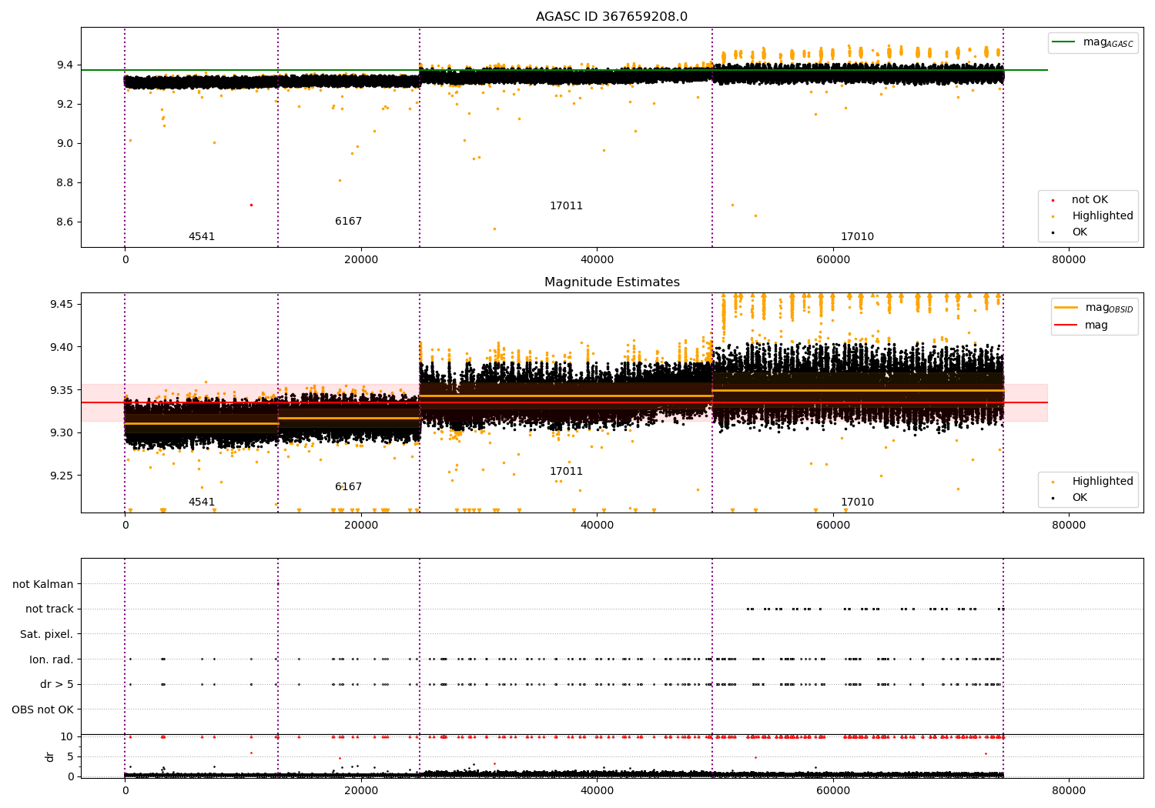This screenshot has height=808, width=1155.
Task: Select 'not OK' legend entry in top plot
Action: (1090, 200)
